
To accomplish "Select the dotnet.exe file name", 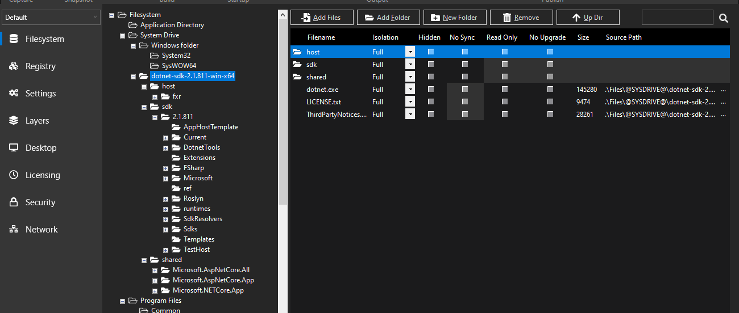I will (322, 90).
